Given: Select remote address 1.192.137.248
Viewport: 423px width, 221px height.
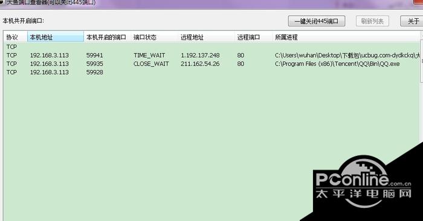Looking at the screenshot, I should (200, 55).
